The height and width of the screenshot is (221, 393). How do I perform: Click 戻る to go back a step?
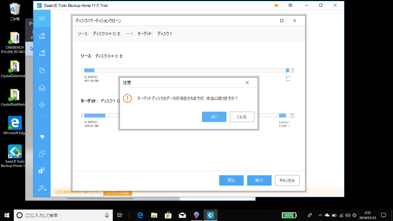point(231,180)
